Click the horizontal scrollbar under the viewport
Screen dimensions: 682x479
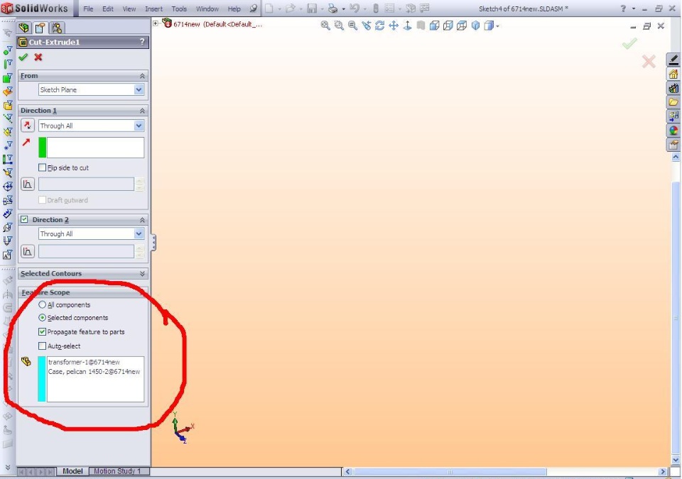point(449,472)
